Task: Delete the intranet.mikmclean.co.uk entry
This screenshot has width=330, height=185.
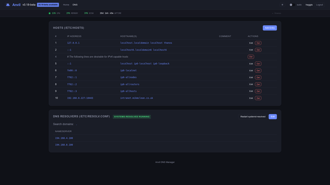Action: click(258, 98)
